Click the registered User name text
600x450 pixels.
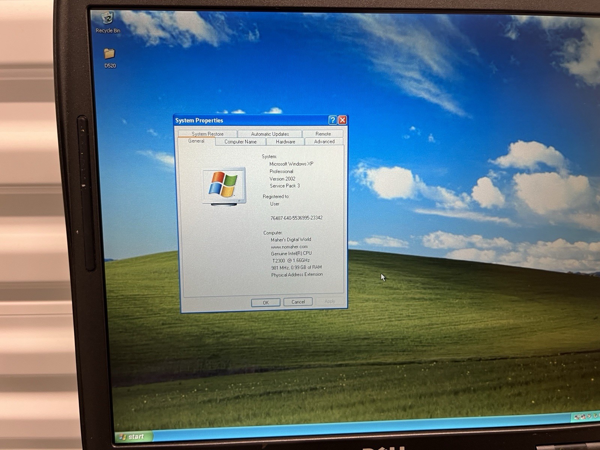(x=274, y=204)
